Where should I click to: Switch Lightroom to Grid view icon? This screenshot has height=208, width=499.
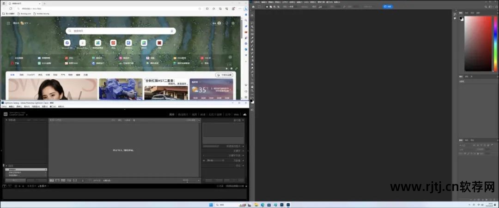[52, 180]
